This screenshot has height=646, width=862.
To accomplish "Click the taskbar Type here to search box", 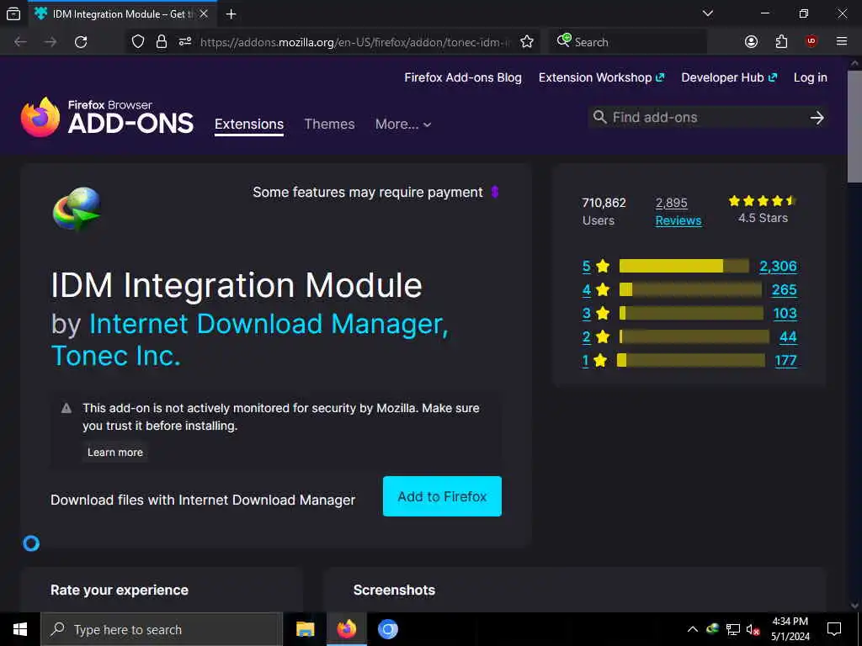I will click(162, 629).
